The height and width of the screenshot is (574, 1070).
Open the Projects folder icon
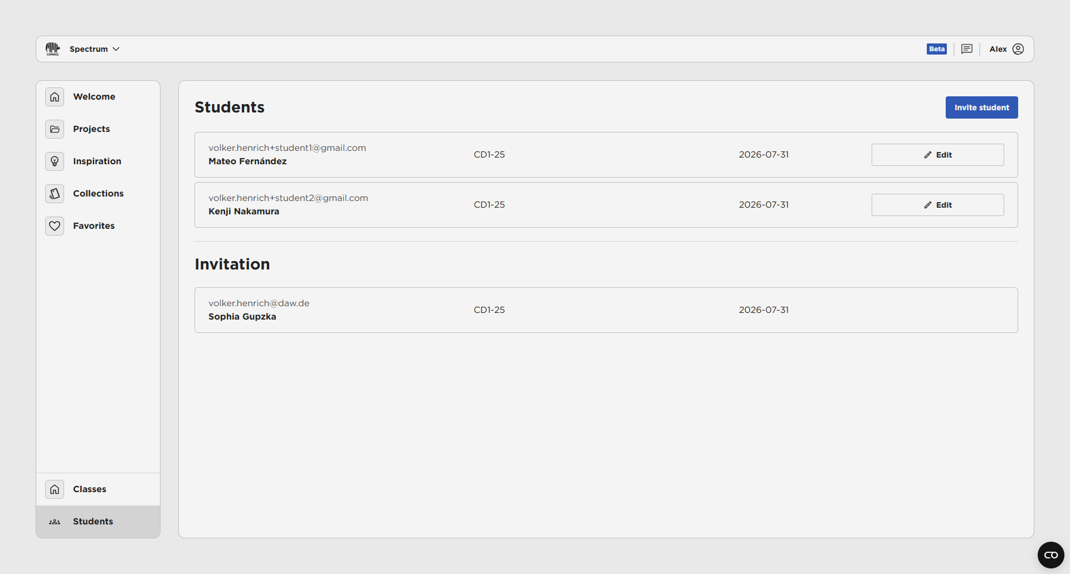(x=55, y=129)
